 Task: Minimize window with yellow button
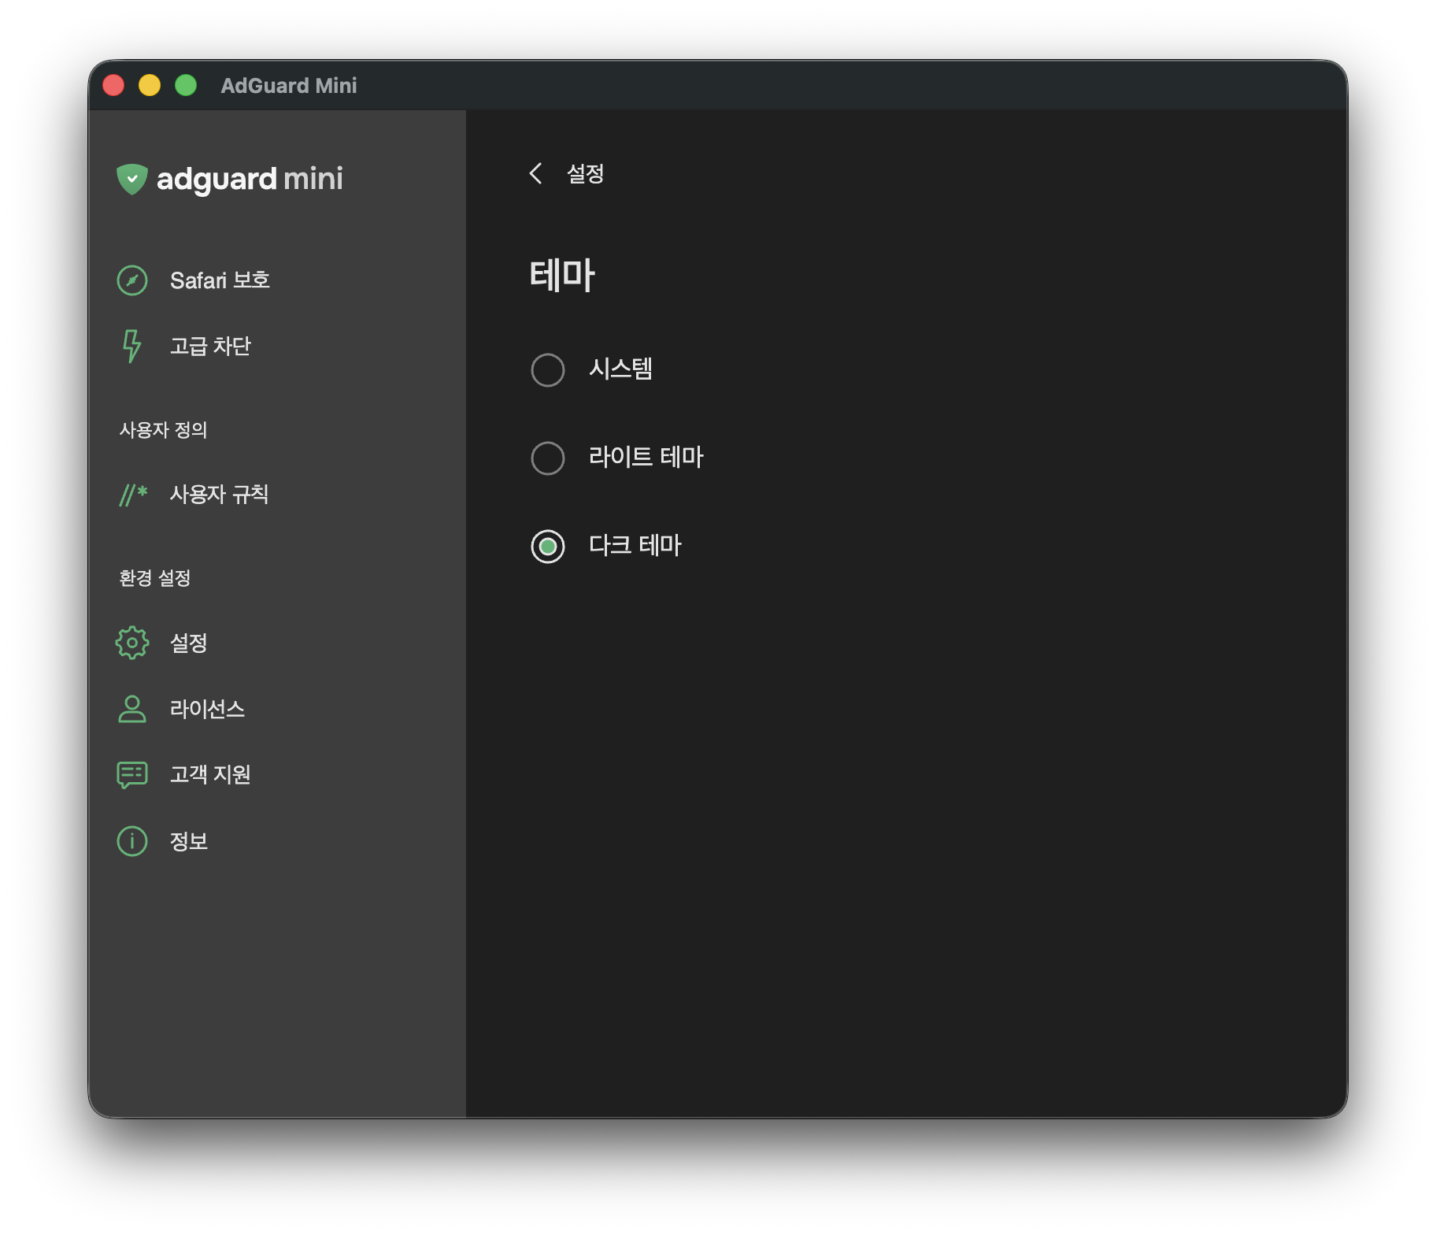click(150, 85)
